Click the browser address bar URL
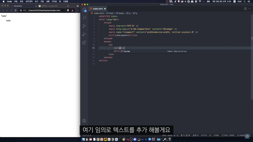 pyautogui.click(x=44, y=10)
